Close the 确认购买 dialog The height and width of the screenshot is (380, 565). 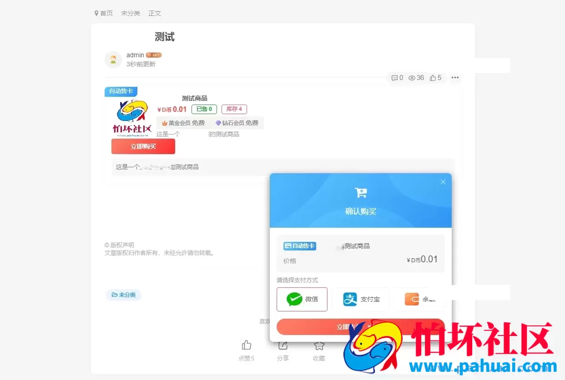click(443, 182)
